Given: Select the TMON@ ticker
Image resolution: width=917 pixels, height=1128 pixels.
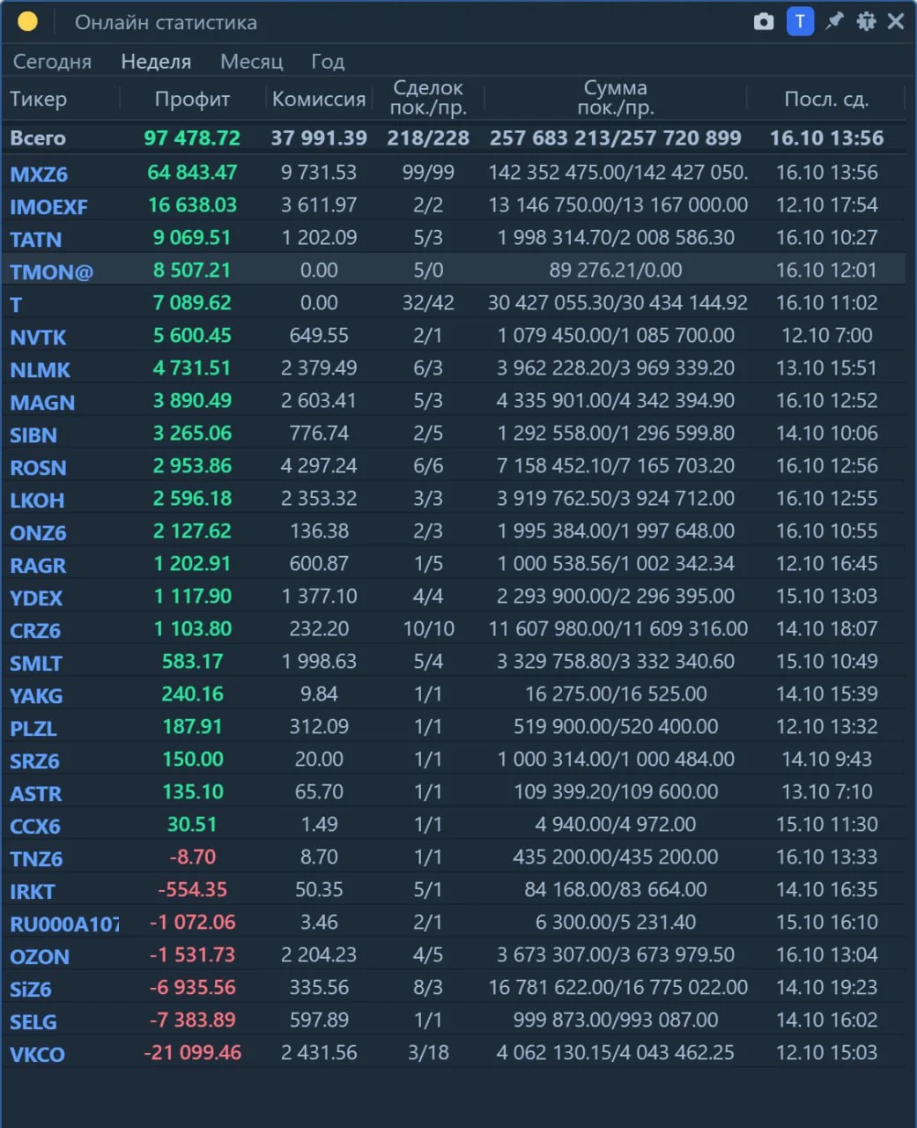Looking at the screenshot, I should [x=51, y=271].
